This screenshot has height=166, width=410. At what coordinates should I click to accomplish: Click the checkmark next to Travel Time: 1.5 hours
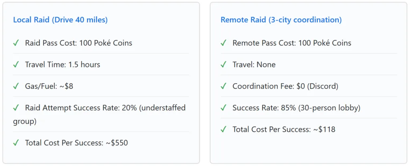point(16,65)
